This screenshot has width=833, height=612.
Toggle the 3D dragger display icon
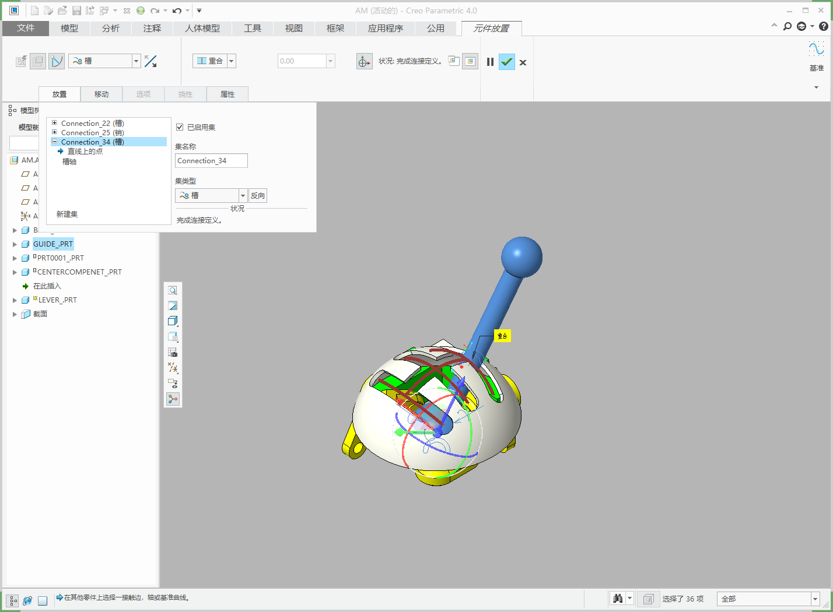coord(364,61)
